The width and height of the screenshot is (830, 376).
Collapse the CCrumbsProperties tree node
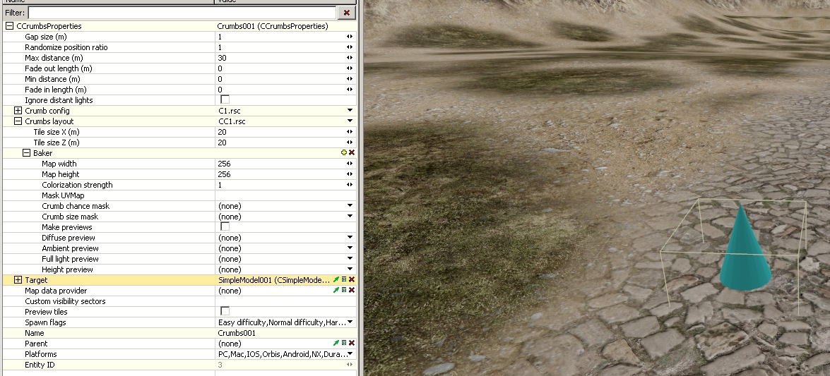pyautogui.click(x=9, y=26)
